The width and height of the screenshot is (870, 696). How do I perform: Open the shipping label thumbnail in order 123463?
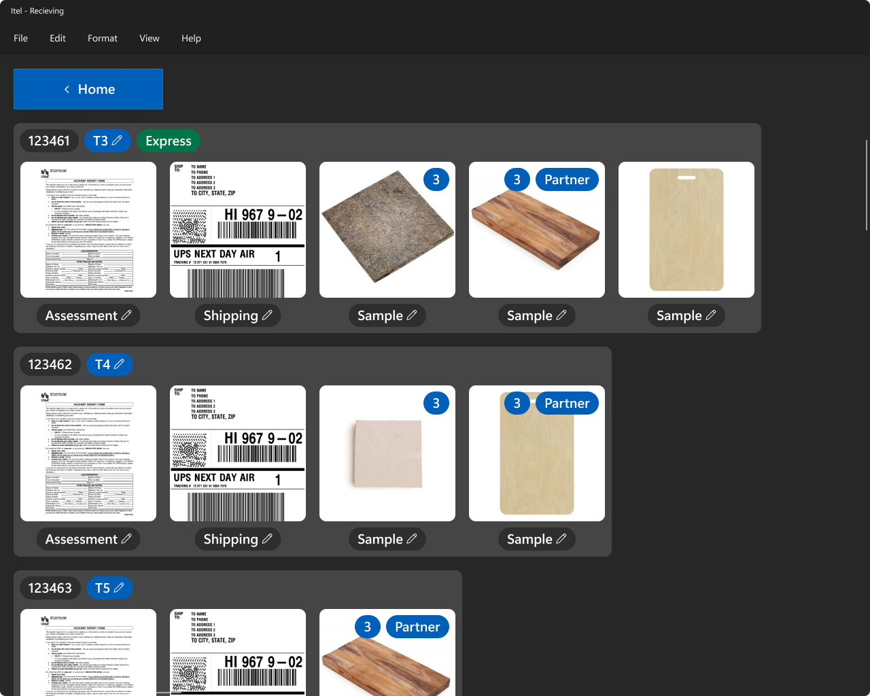point(238,652)
